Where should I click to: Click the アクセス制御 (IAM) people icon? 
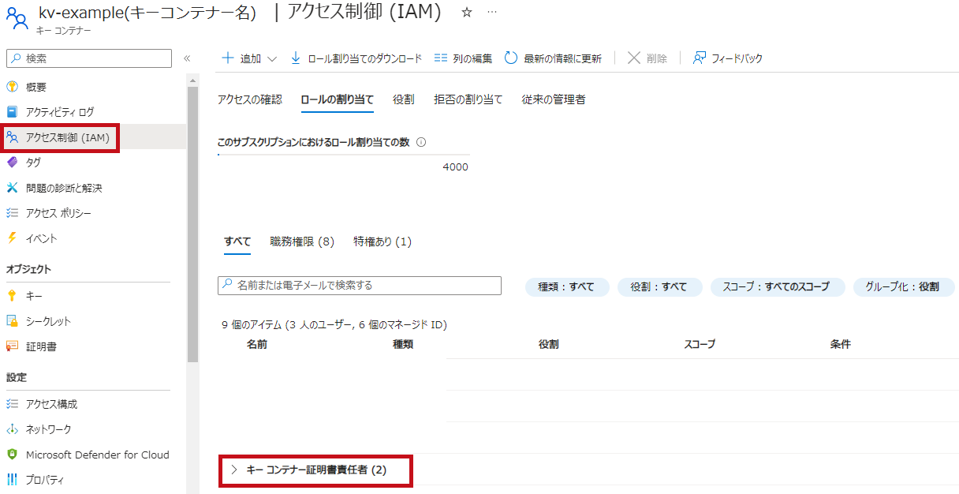[x=12, y=137]
